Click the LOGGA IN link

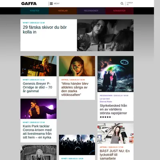tap(130, 4)
